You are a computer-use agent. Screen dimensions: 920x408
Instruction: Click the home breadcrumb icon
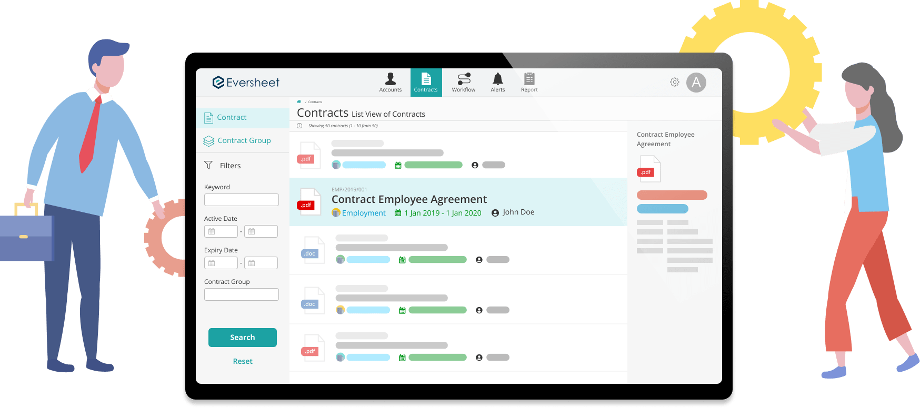[299, 102]
